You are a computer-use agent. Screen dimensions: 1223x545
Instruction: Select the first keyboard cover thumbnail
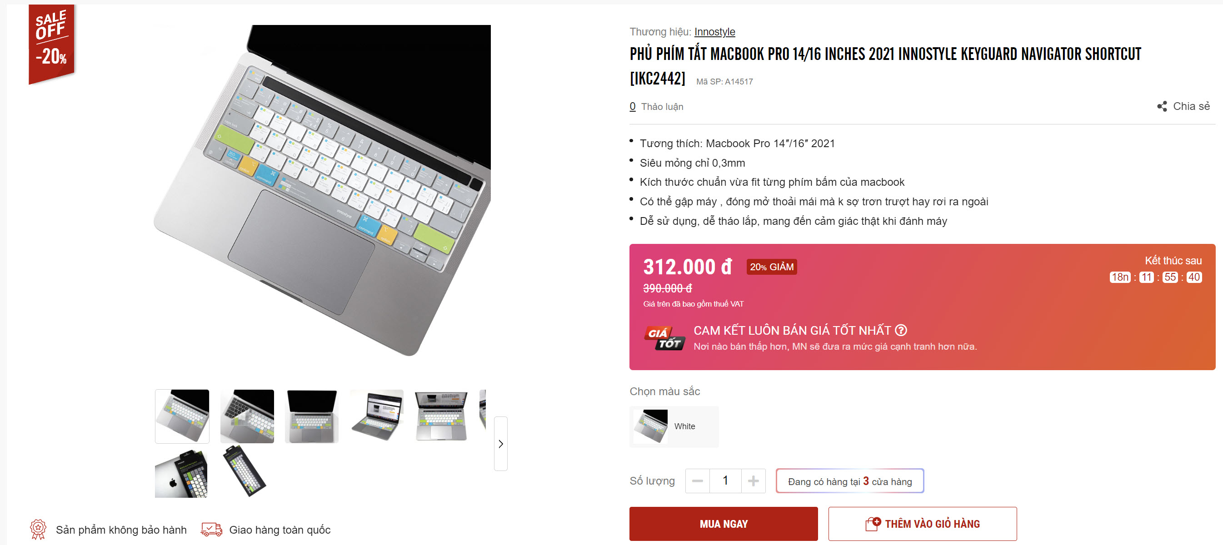tap(182, 416)
